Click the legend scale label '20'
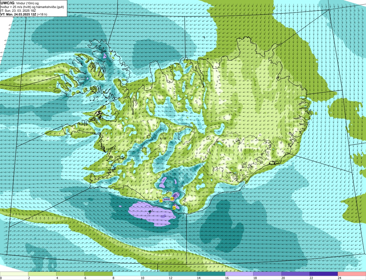Screen dimensions: 366x280 tap(283, 278)
